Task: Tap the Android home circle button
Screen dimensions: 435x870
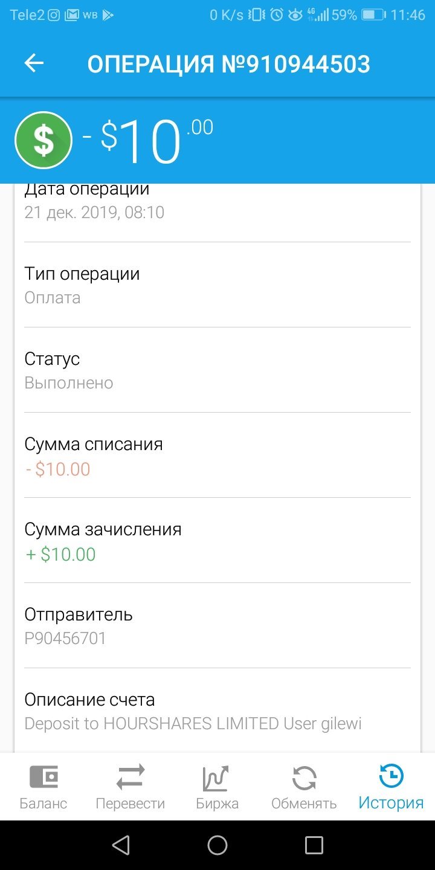Action: [x=217, y=845]
